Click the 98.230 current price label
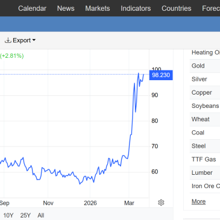 (161, 75)
